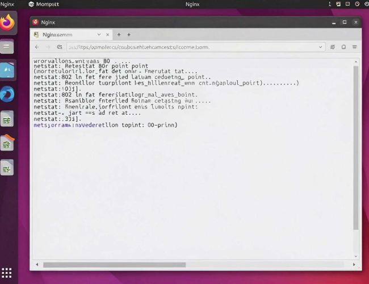369x284 pixels.
Task: Click the horizontal scrollbar left arrow
Action: click(37, 265)
